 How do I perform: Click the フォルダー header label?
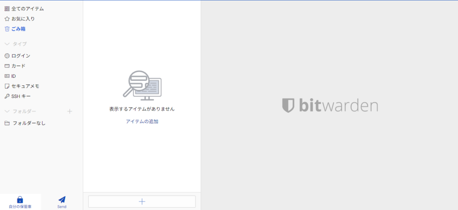pos(25,111)
